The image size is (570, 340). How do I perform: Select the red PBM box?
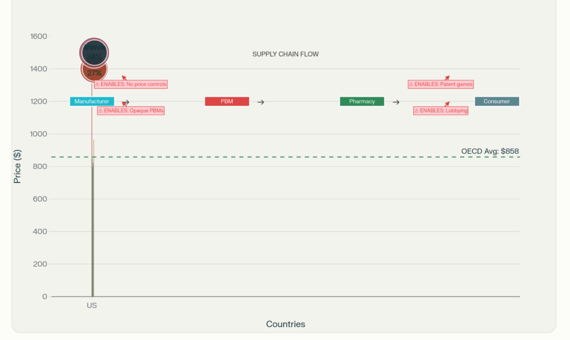click(x=227, y=101)
